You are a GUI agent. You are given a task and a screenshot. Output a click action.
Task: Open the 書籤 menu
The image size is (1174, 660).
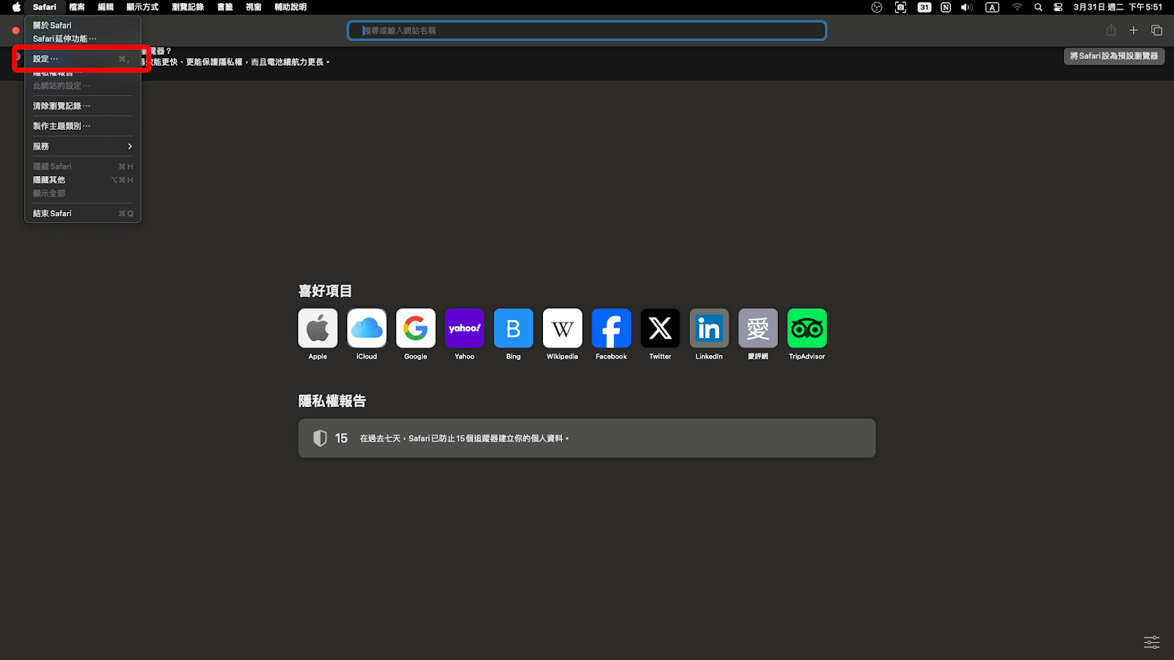click(224, 7)
